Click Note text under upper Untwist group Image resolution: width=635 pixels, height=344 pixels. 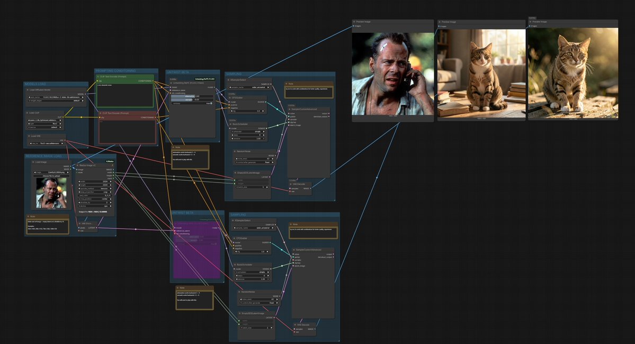coord(190,159)
